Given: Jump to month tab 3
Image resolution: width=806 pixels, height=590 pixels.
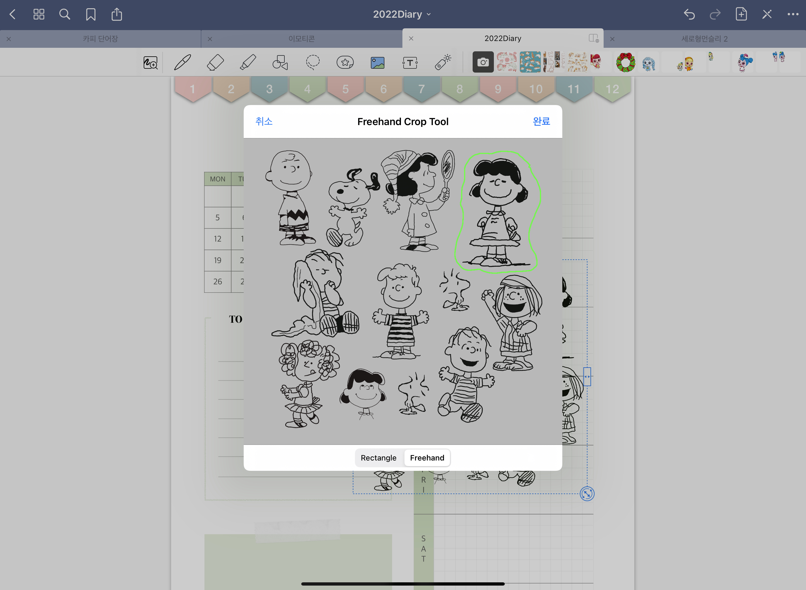Looking at the screenshot, I should pyautogui.click(x=269, y=89).
